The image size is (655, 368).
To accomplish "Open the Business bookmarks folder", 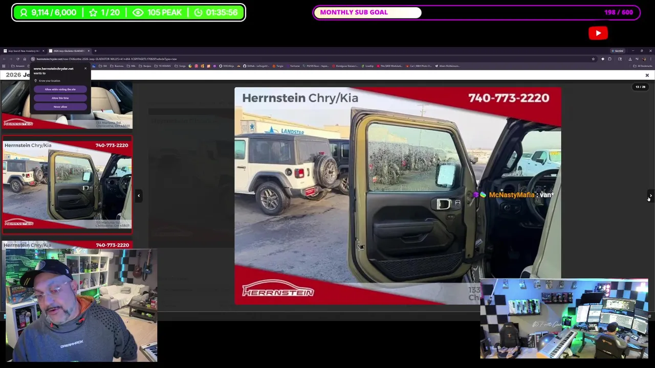I will tap(117, 66).
